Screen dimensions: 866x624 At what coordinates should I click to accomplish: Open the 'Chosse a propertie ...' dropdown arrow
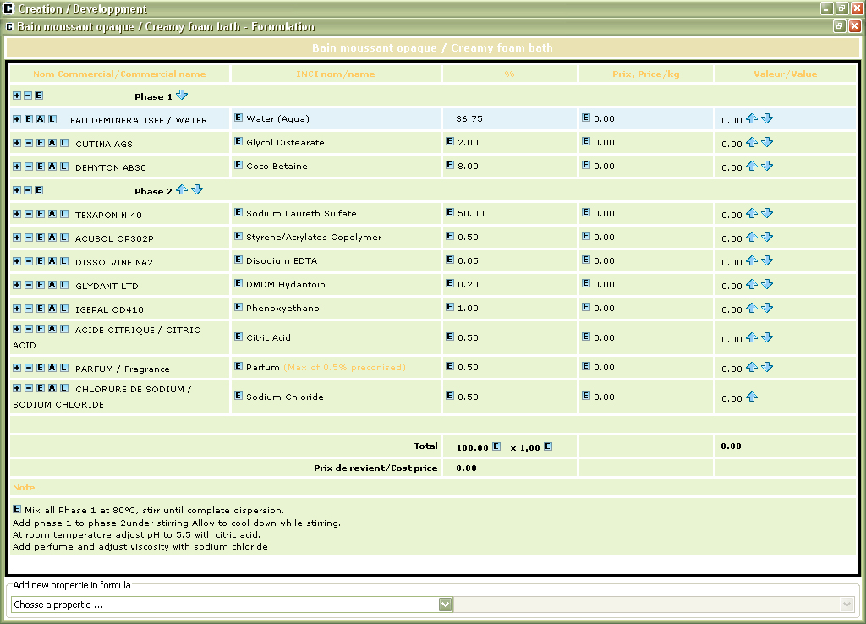tap(446, 605)
